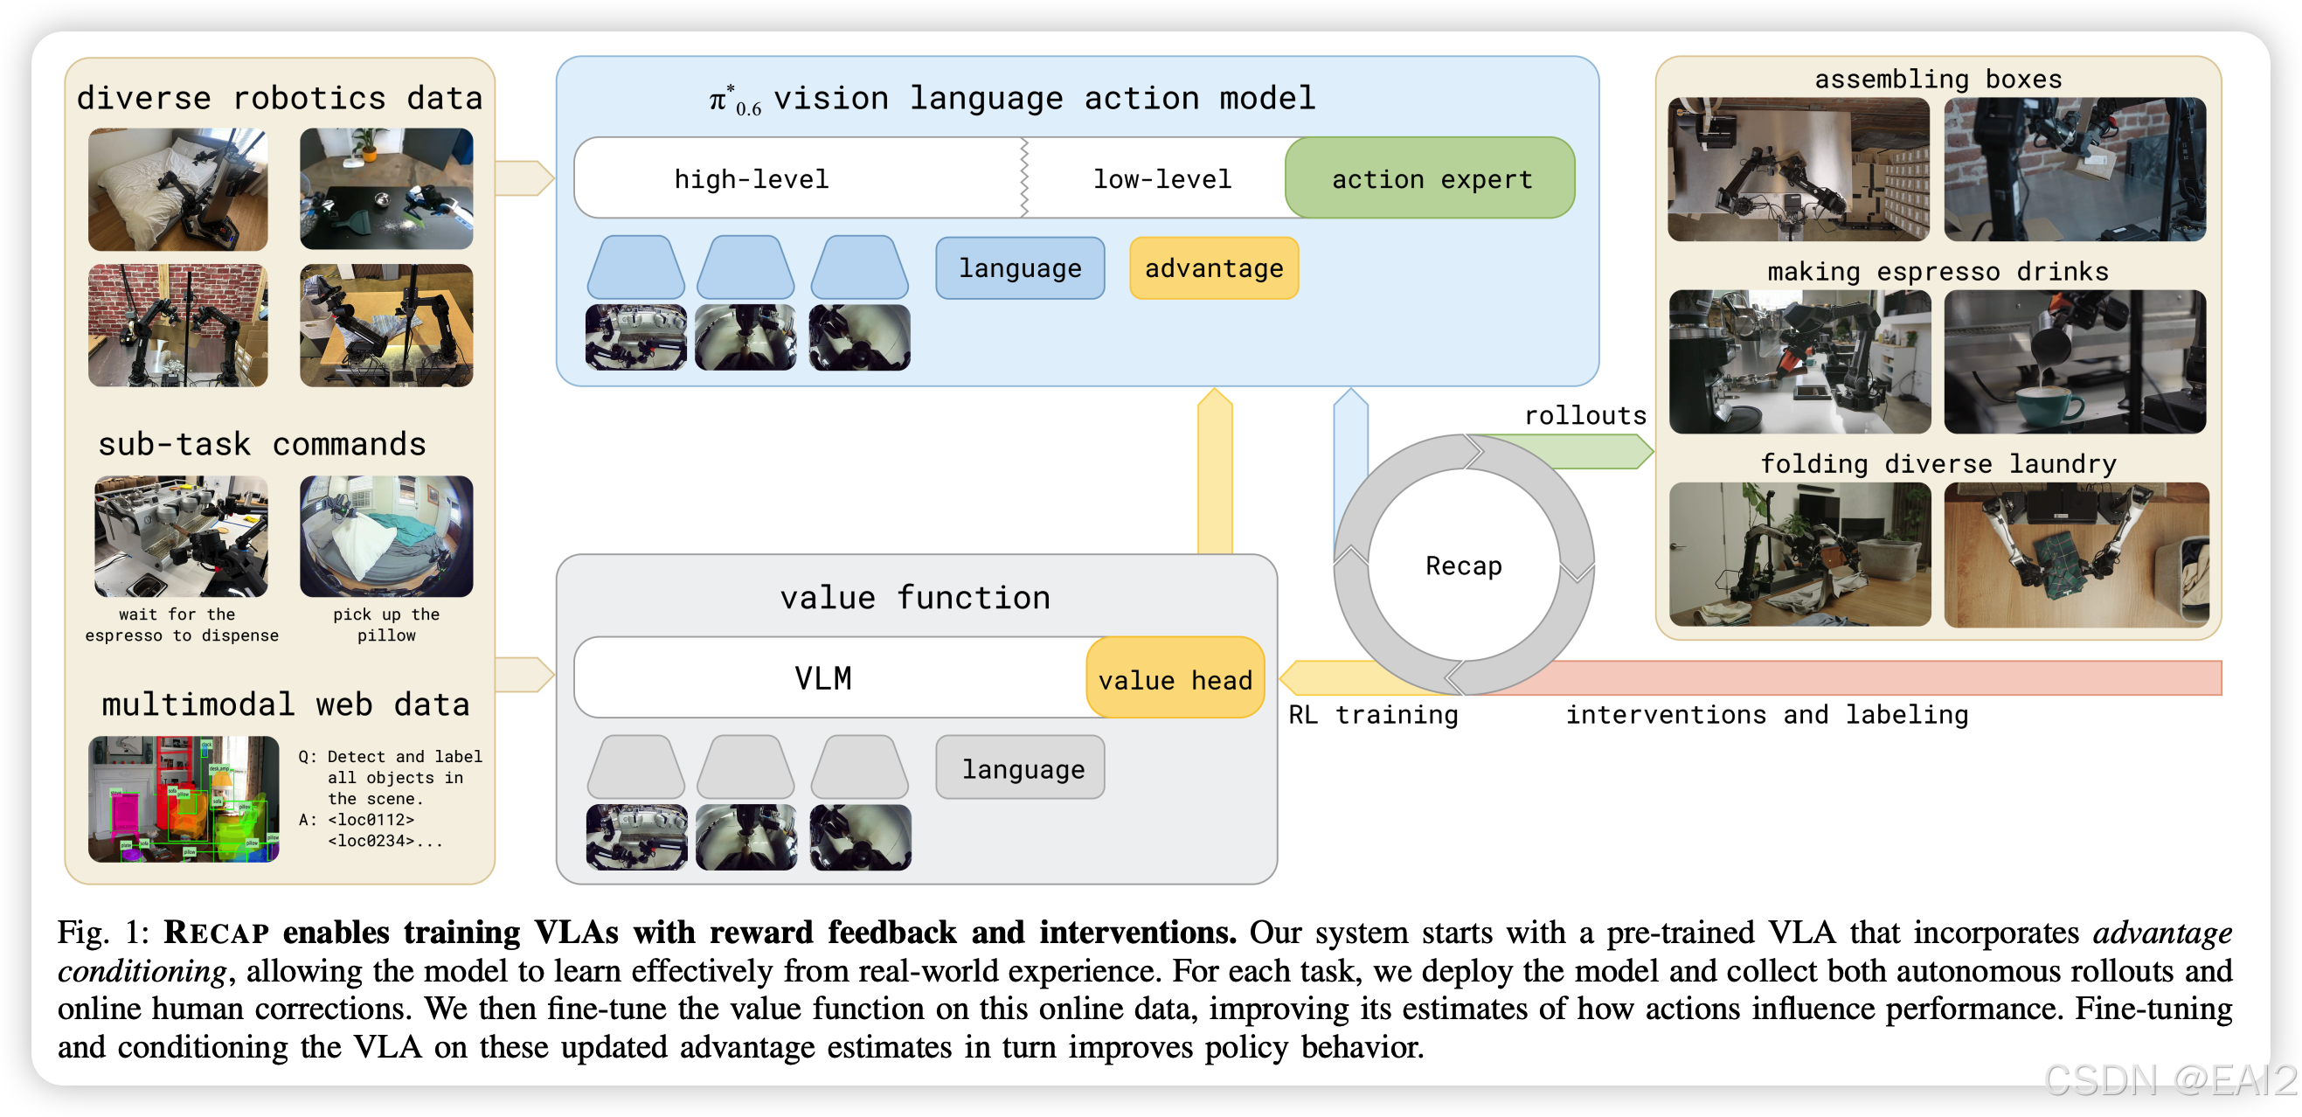This screenshot has width=2302, height=1117.
Task: Click the yellow value head block
Action: [x=1175, y=679]
